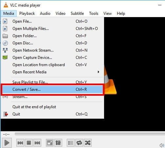Choose Open Location from clipboard
The image size is (165, 148).
52,65
